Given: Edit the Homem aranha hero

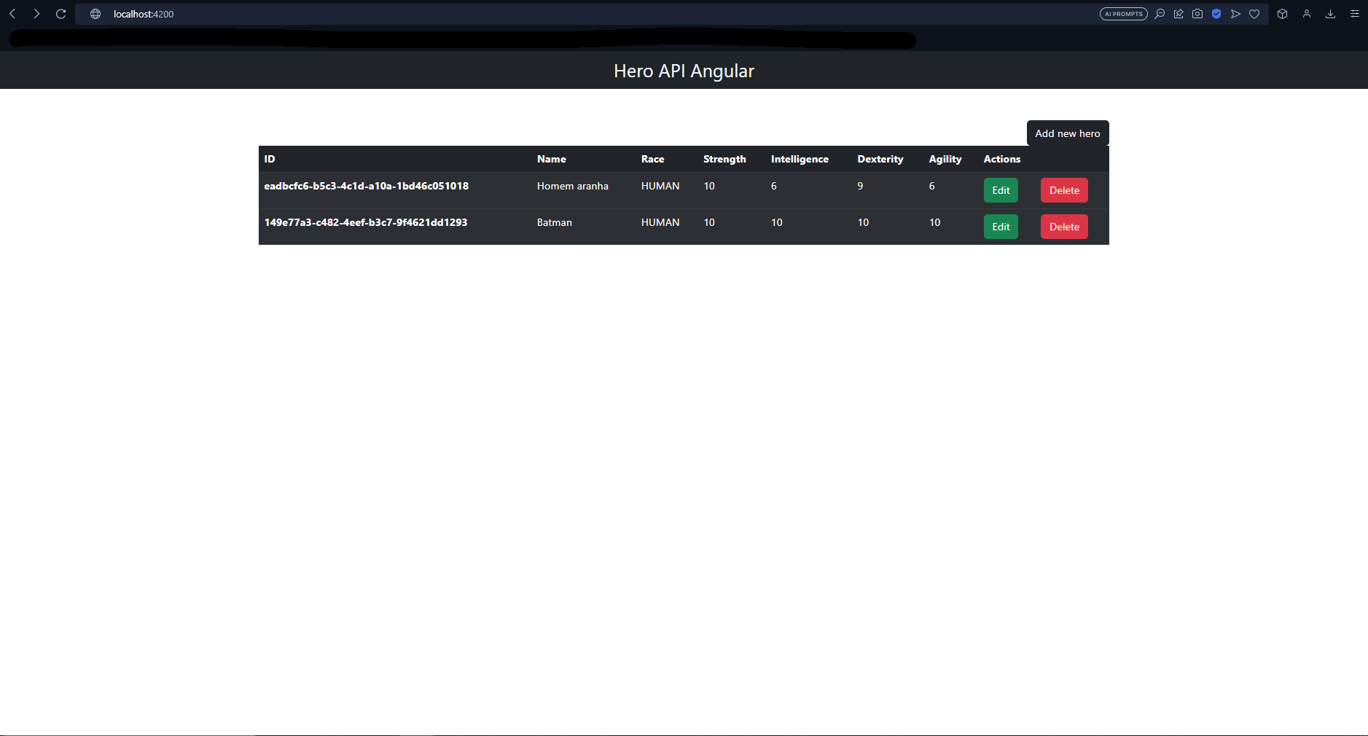Looking at the screenshot, I should 1001,190.
